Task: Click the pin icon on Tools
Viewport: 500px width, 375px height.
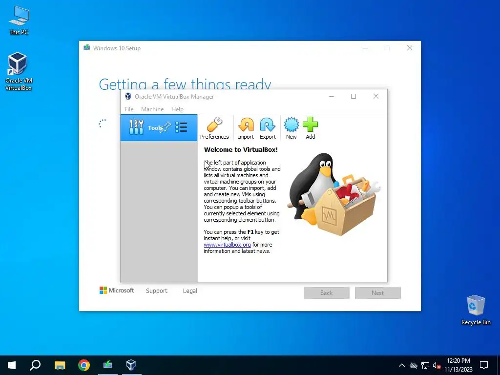Action: (165, 127)
